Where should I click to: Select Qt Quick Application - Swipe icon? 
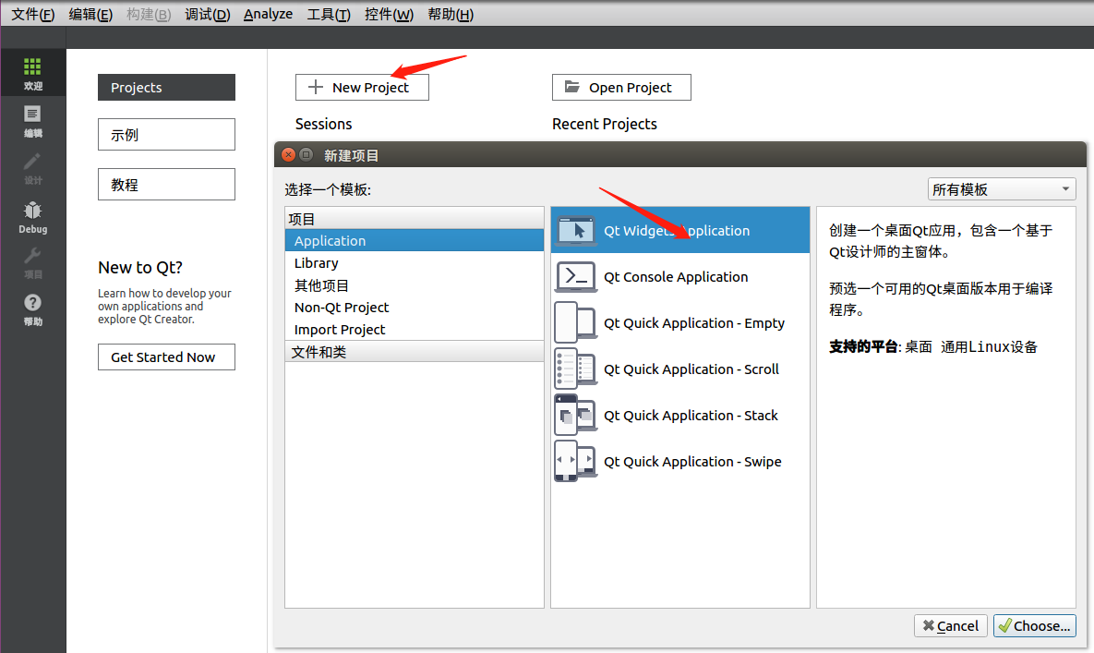pos(575,461)
